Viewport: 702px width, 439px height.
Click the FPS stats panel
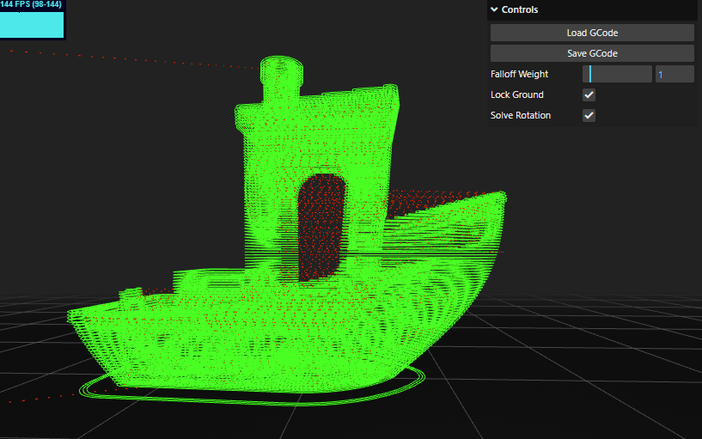[x=33, y=20]
